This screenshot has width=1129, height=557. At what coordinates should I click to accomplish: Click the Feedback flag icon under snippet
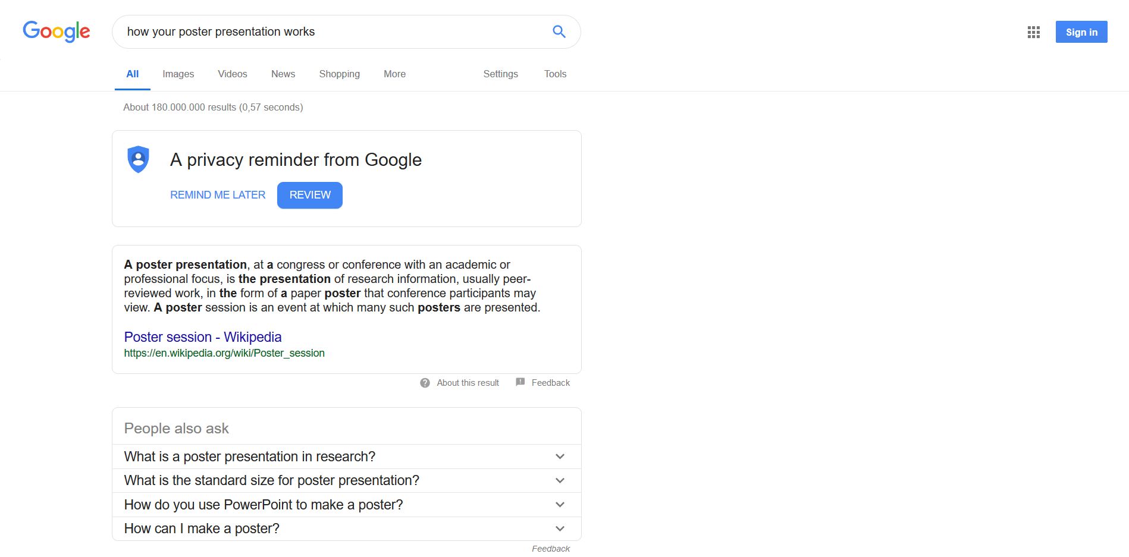coord(520,382)
